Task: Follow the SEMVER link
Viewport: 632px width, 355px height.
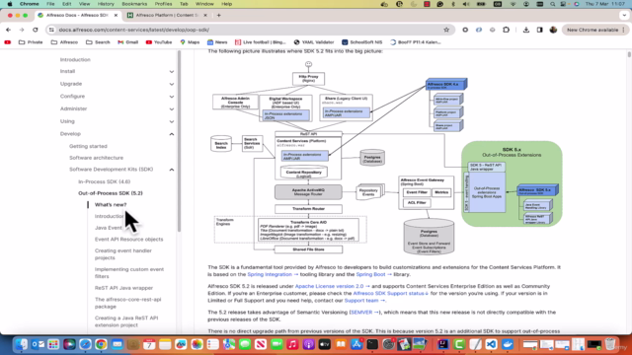Action: (x=364, y=313)
